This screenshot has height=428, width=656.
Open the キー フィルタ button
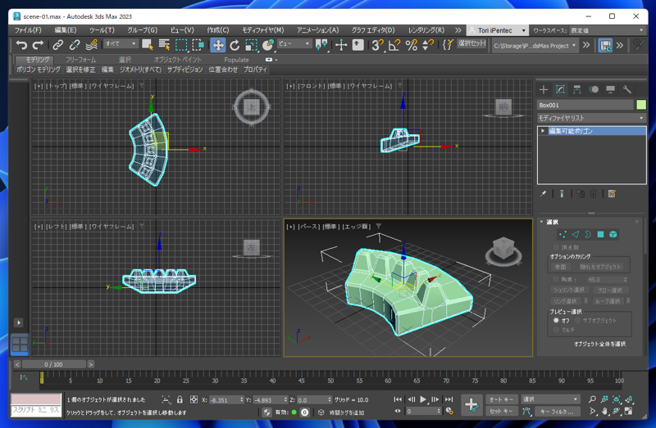(x=557, y=412)
